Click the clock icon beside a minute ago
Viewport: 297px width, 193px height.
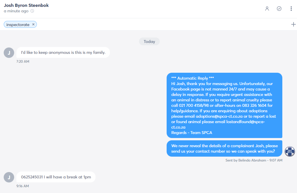point(33,11)
